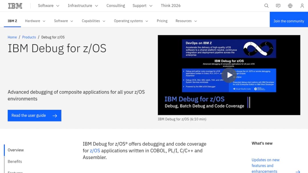Follow the Products breadcrumb link
The height and width of the screenshot is (173, 308).
click(29, 37)
